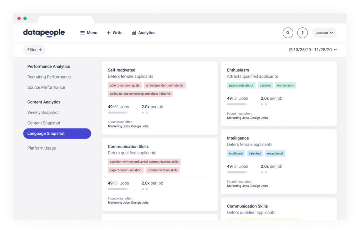
Task: Click the 'passionate about' green tag
Action: (241, 86)
